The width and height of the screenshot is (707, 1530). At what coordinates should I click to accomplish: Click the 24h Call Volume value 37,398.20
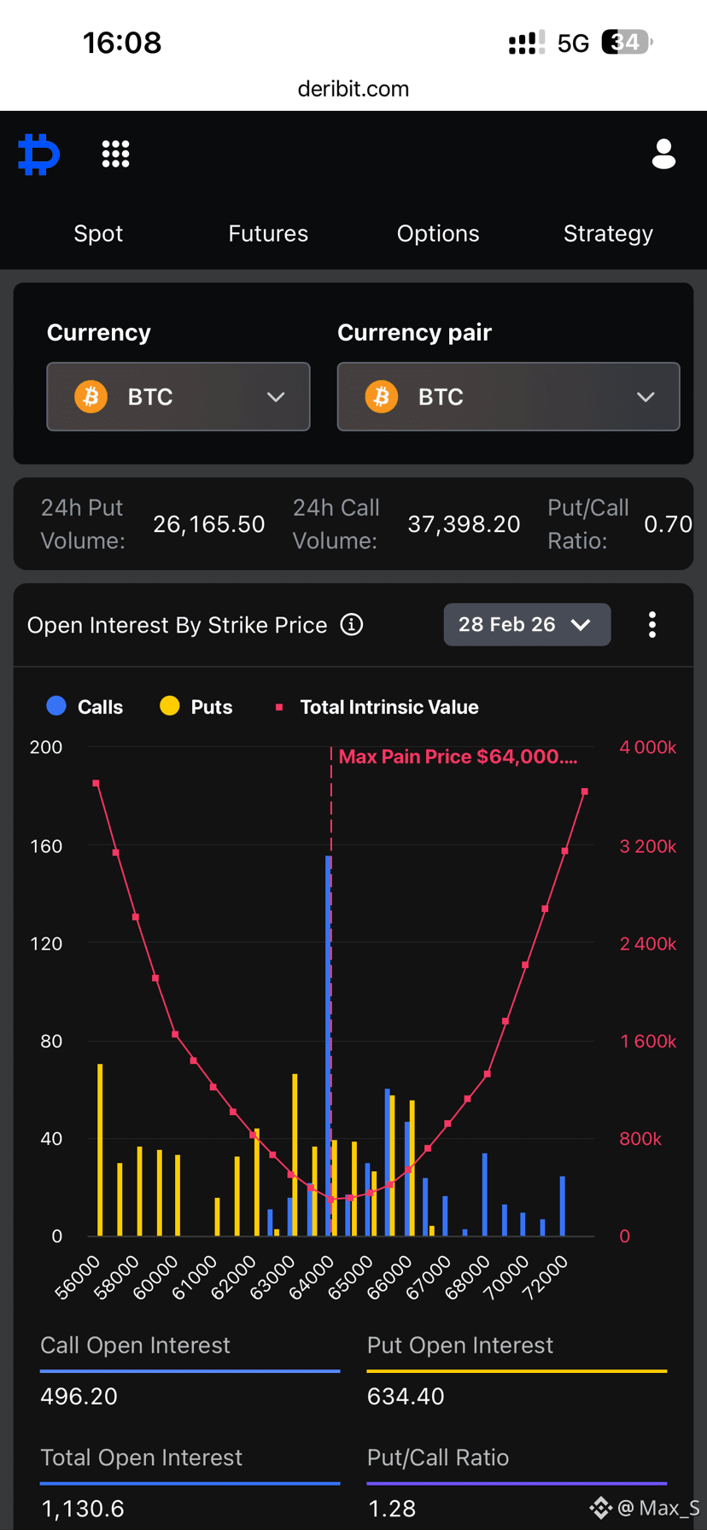[464, 524]
